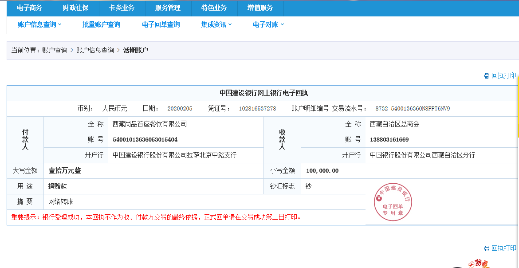Viewport: 519px width, 268px height.
Task: Click payee account 138803161669
Action: point(389,139)
